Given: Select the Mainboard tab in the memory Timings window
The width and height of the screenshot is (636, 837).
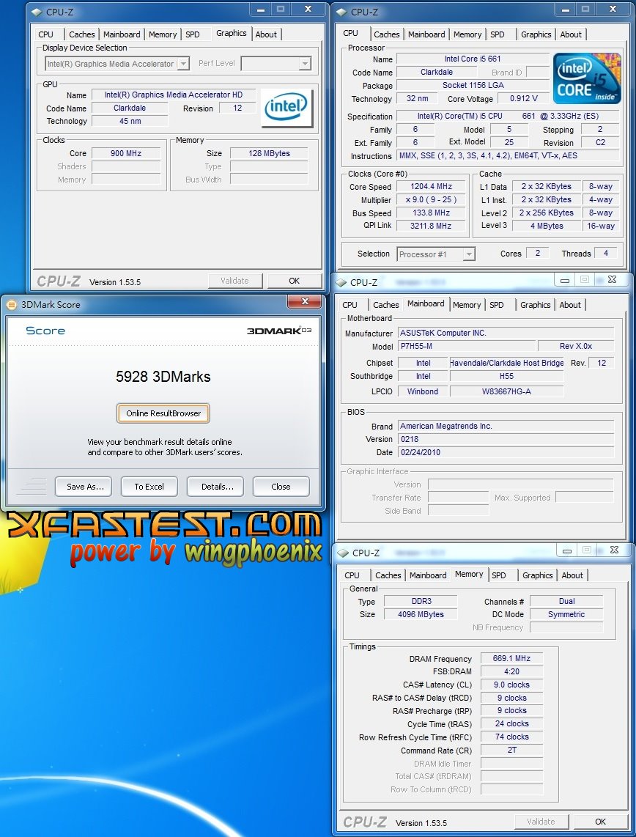Looking at the screenshot, I should click(428, 575).
